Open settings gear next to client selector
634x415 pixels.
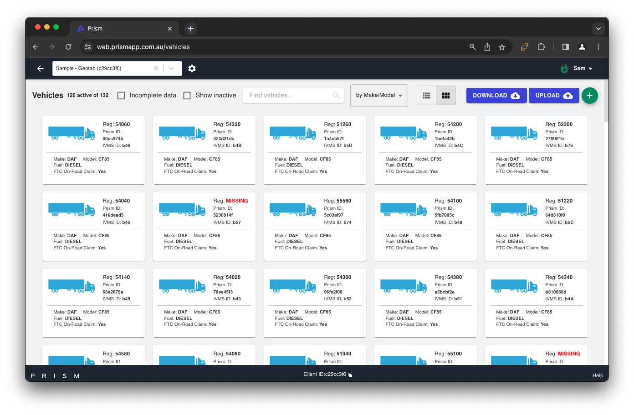click(192, 68)
